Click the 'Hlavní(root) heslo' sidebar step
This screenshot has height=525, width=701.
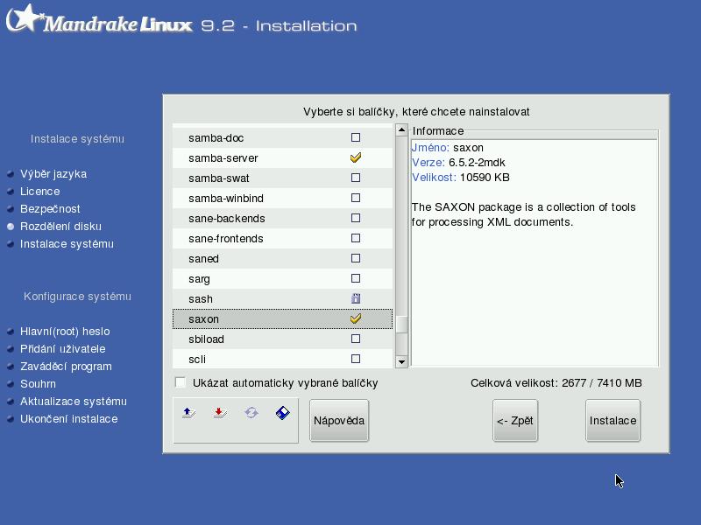click(65, 332)
